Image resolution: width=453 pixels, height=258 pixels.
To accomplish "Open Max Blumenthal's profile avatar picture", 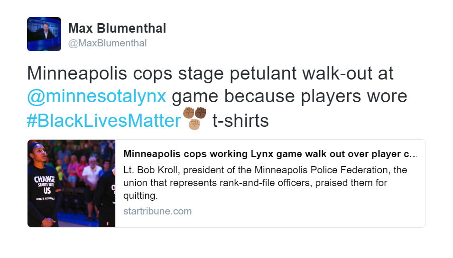I will (x=44, y=34).
